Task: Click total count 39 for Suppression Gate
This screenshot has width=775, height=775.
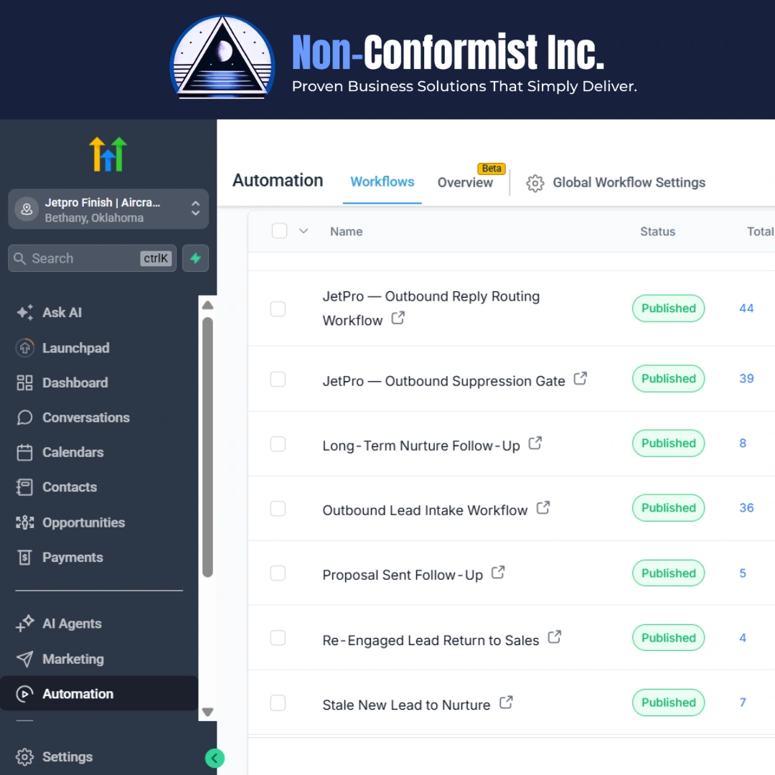Action: tap(746, 379)
